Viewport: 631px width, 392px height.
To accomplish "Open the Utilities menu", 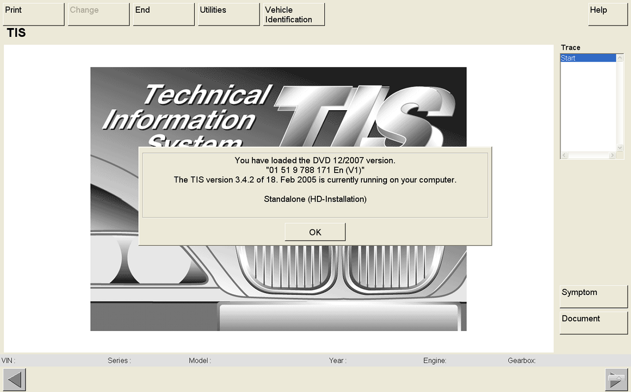I will [229, 14].
